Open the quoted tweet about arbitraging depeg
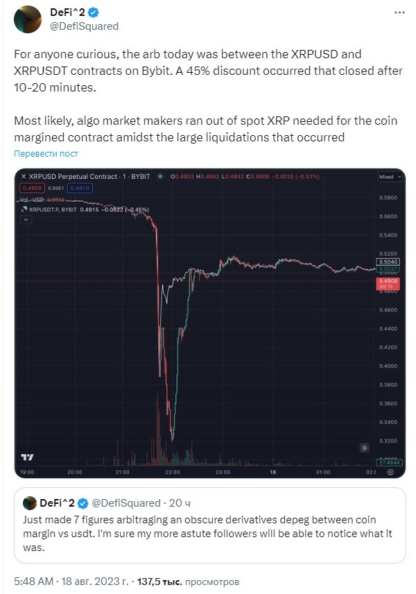 (x=210, y=525)
